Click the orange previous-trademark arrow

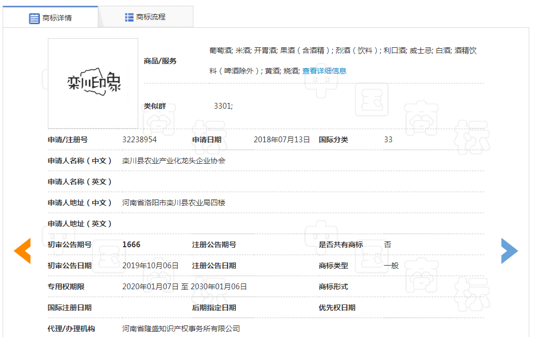[22, 251]
